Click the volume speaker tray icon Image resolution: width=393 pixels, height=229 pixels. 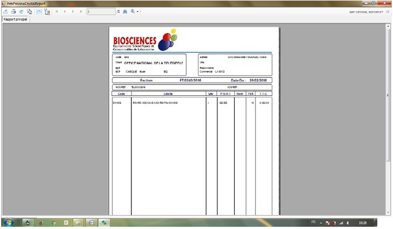coord(348,223)
